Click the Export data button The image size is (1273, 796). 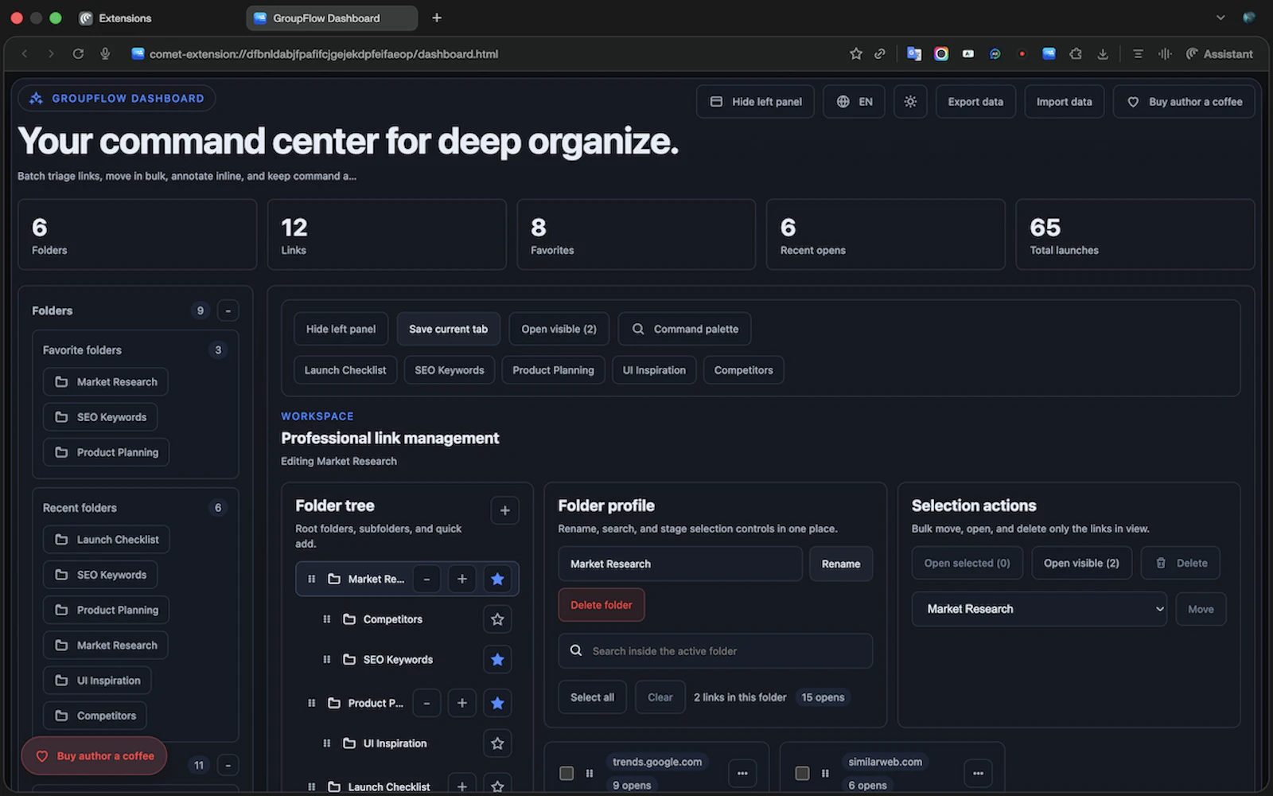pyautogui.click(x=975, y=102)
